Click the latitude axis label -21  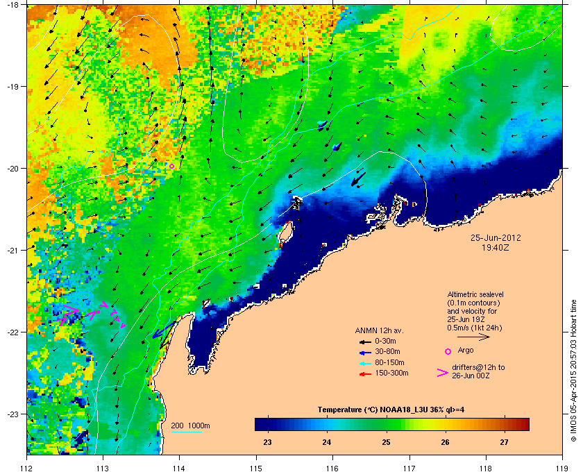(x=12, y=251)
